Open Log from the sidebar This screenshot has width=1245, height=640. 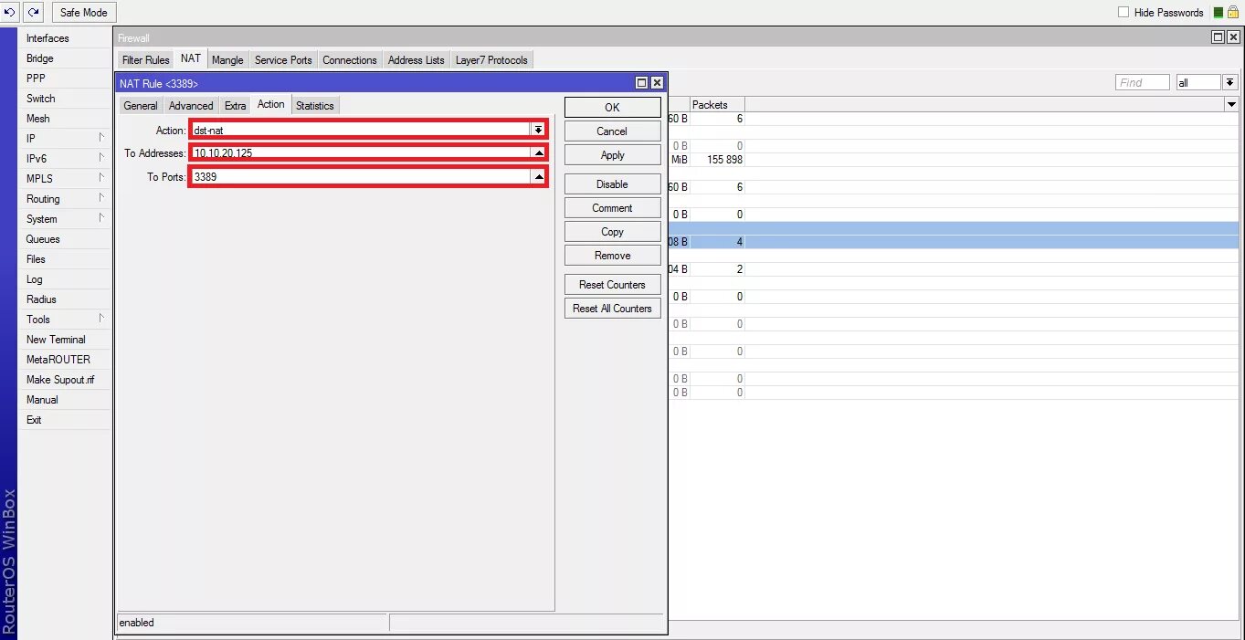64,279
